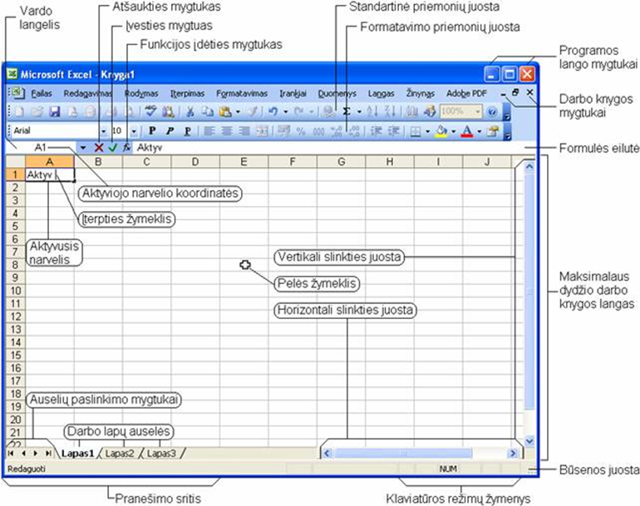Viewport: 640px width, 506px height.
Task: Open the Duomenys menu
Action: pyautogui.click(x=337, y=93)
